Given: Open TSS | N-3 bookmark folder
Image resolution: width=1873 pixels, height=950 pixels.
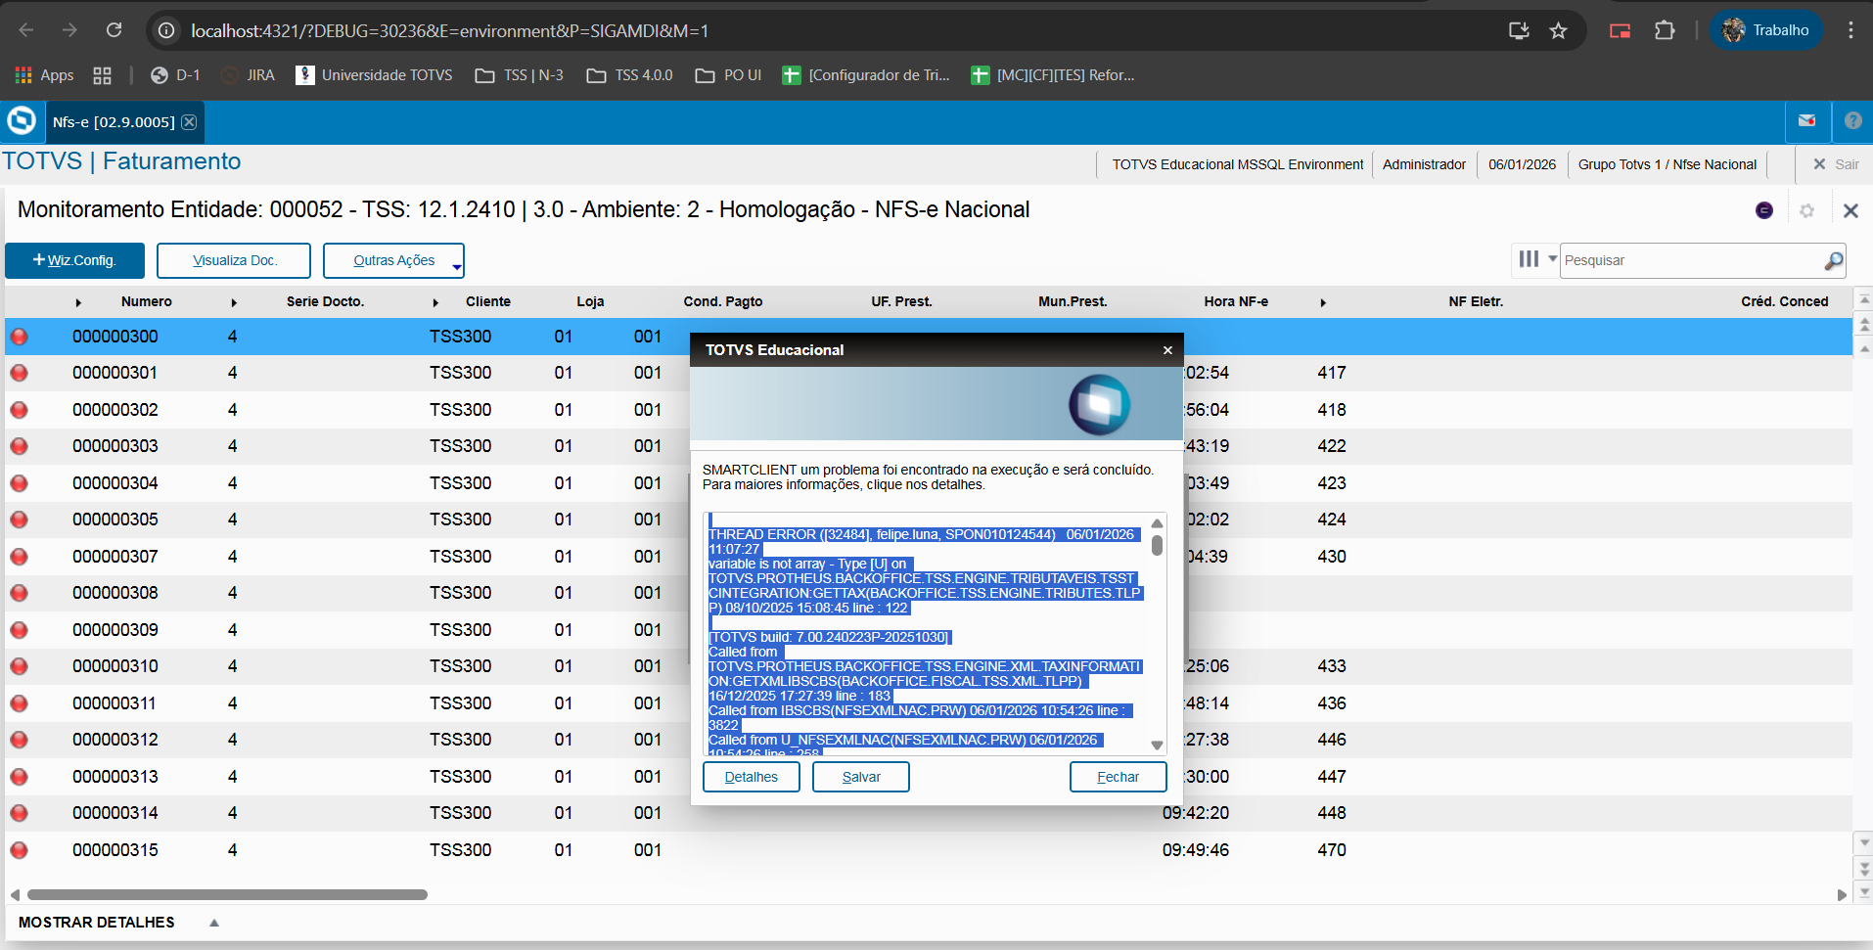Looking at the screenshot, I should pyautogui.click(x=519, y=75).
